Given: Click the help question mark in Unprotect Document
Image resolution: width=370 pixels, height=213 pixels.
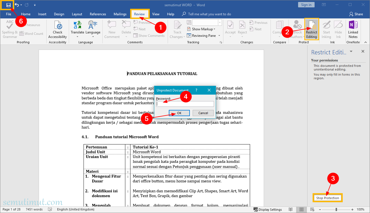Looking at the screenshot, I should tap(196, 90).
